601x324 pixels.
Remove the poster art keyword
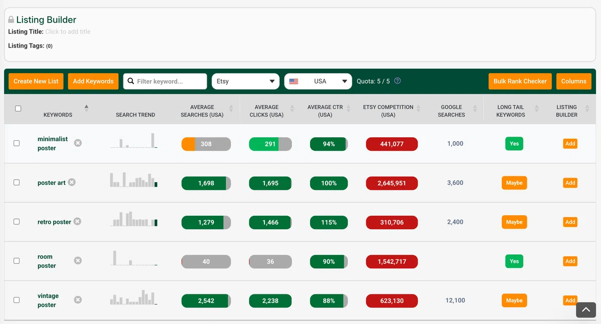tap(72, 182)
